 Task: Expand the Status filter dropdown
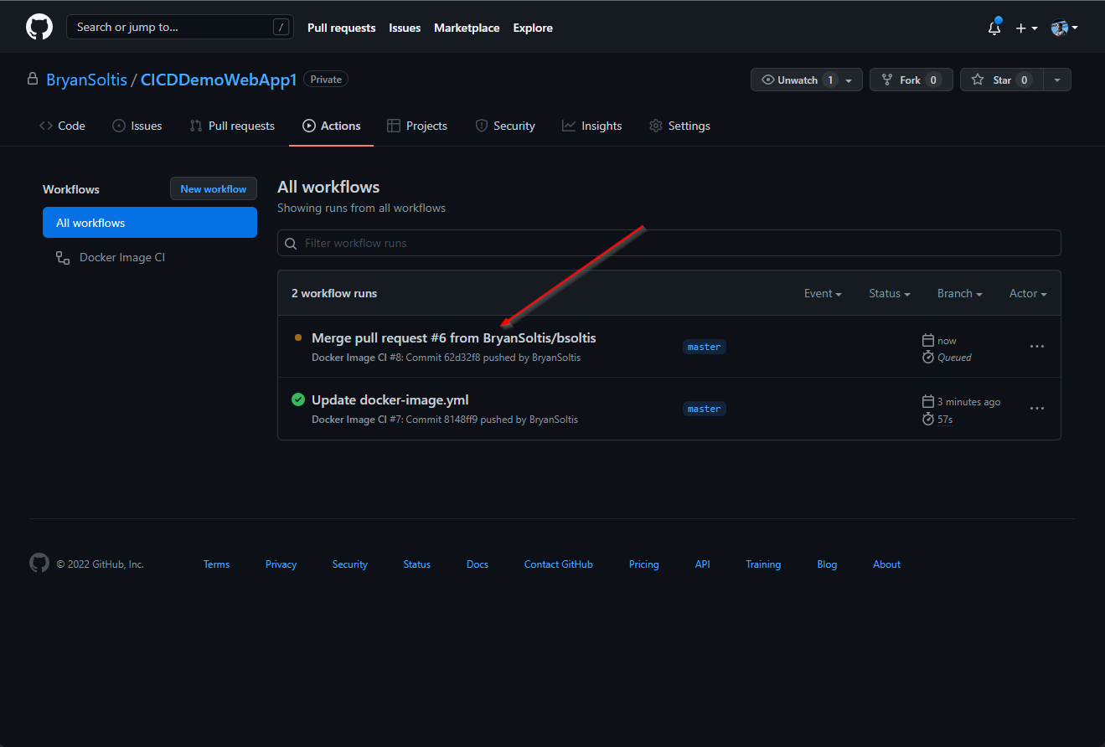890,293
